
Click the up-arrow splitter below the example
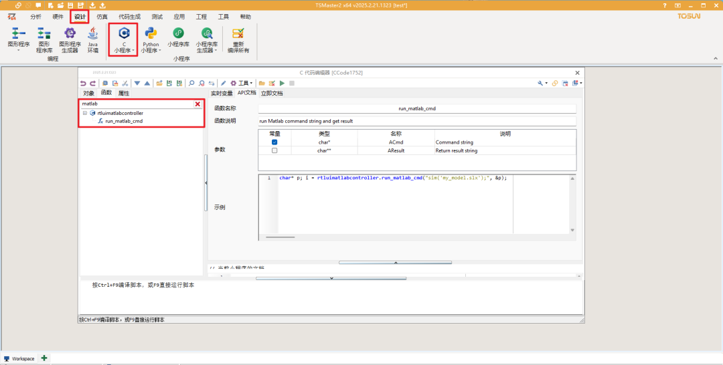pyautogui.click(x=395, y=262)
